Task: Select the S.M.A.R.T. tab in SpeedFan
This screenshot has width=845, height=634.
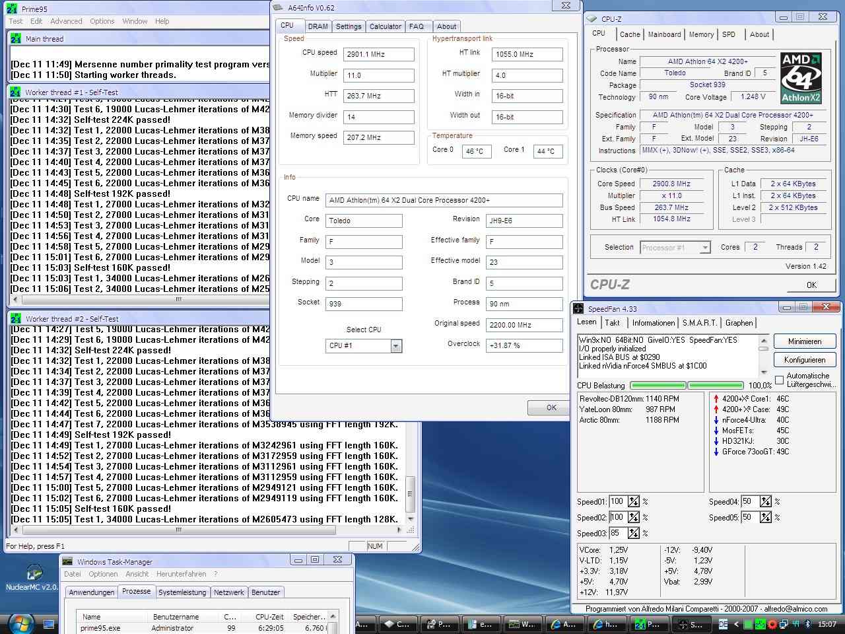Action: coord(700,323)
